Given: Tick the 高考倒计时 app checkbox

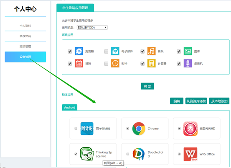Looking at the screenshot, I should 76,128.
